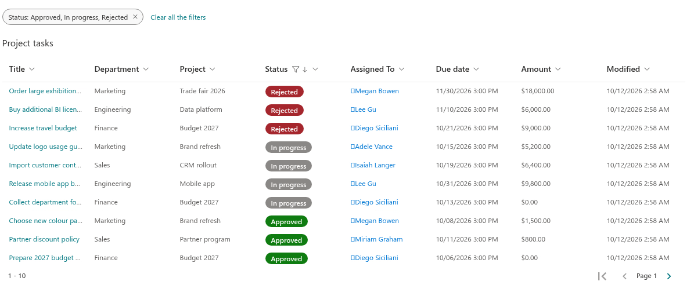Open the Update logo usage task
The height and width of the screenshot is (285, 694).
[45, 147]
